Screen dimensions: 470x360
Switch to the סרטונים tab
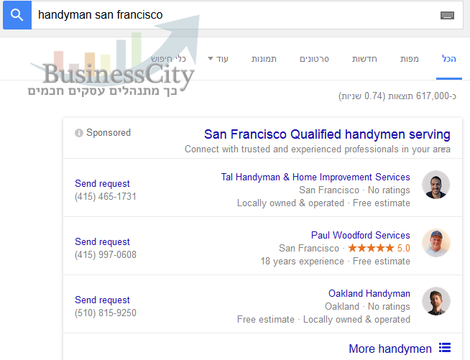[x=314, y=59]
